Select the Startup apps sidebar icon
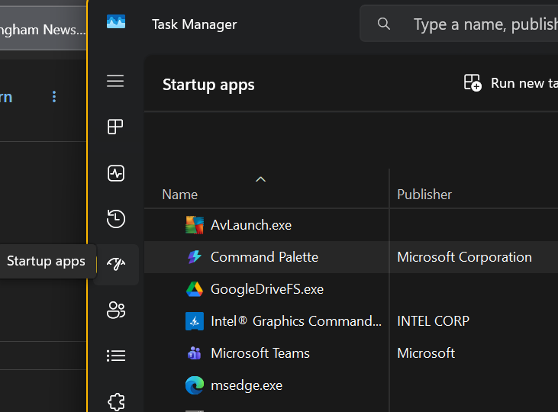 pos(116,264)
